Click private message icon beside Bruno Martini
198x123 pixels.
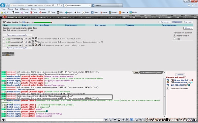pyautogui.click(x=168, y=80)
